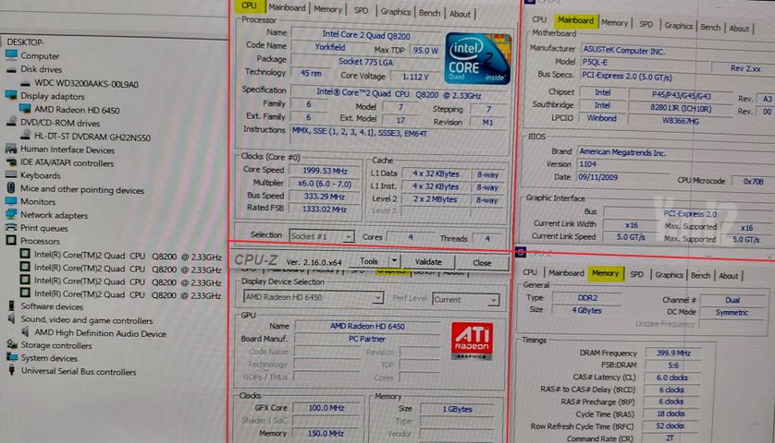
Task: Open the highlighted Mainboard tab in top-right window
Action: point(575,20)
